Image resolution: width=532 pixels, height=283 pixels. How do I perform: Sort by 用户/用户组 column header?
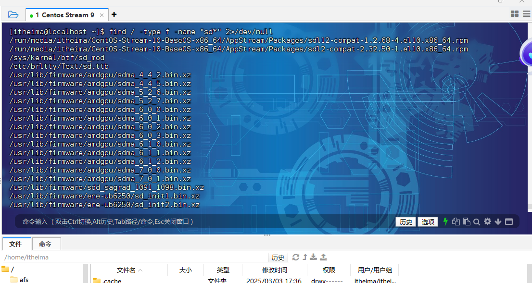pos(375,270)
